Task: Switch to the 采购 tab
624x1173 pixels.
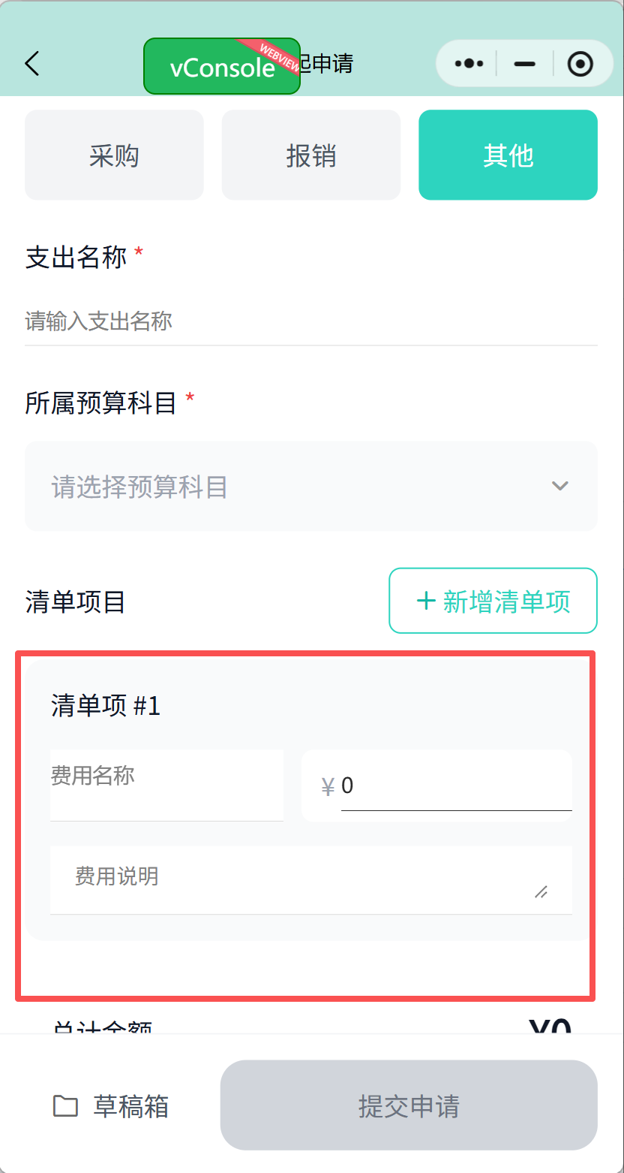Action: pos(114,155)
